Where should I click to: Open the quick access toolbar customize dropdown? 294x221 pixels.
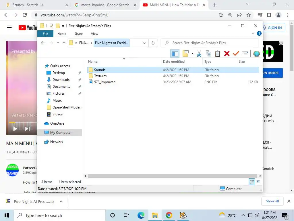tap(63, 26)
